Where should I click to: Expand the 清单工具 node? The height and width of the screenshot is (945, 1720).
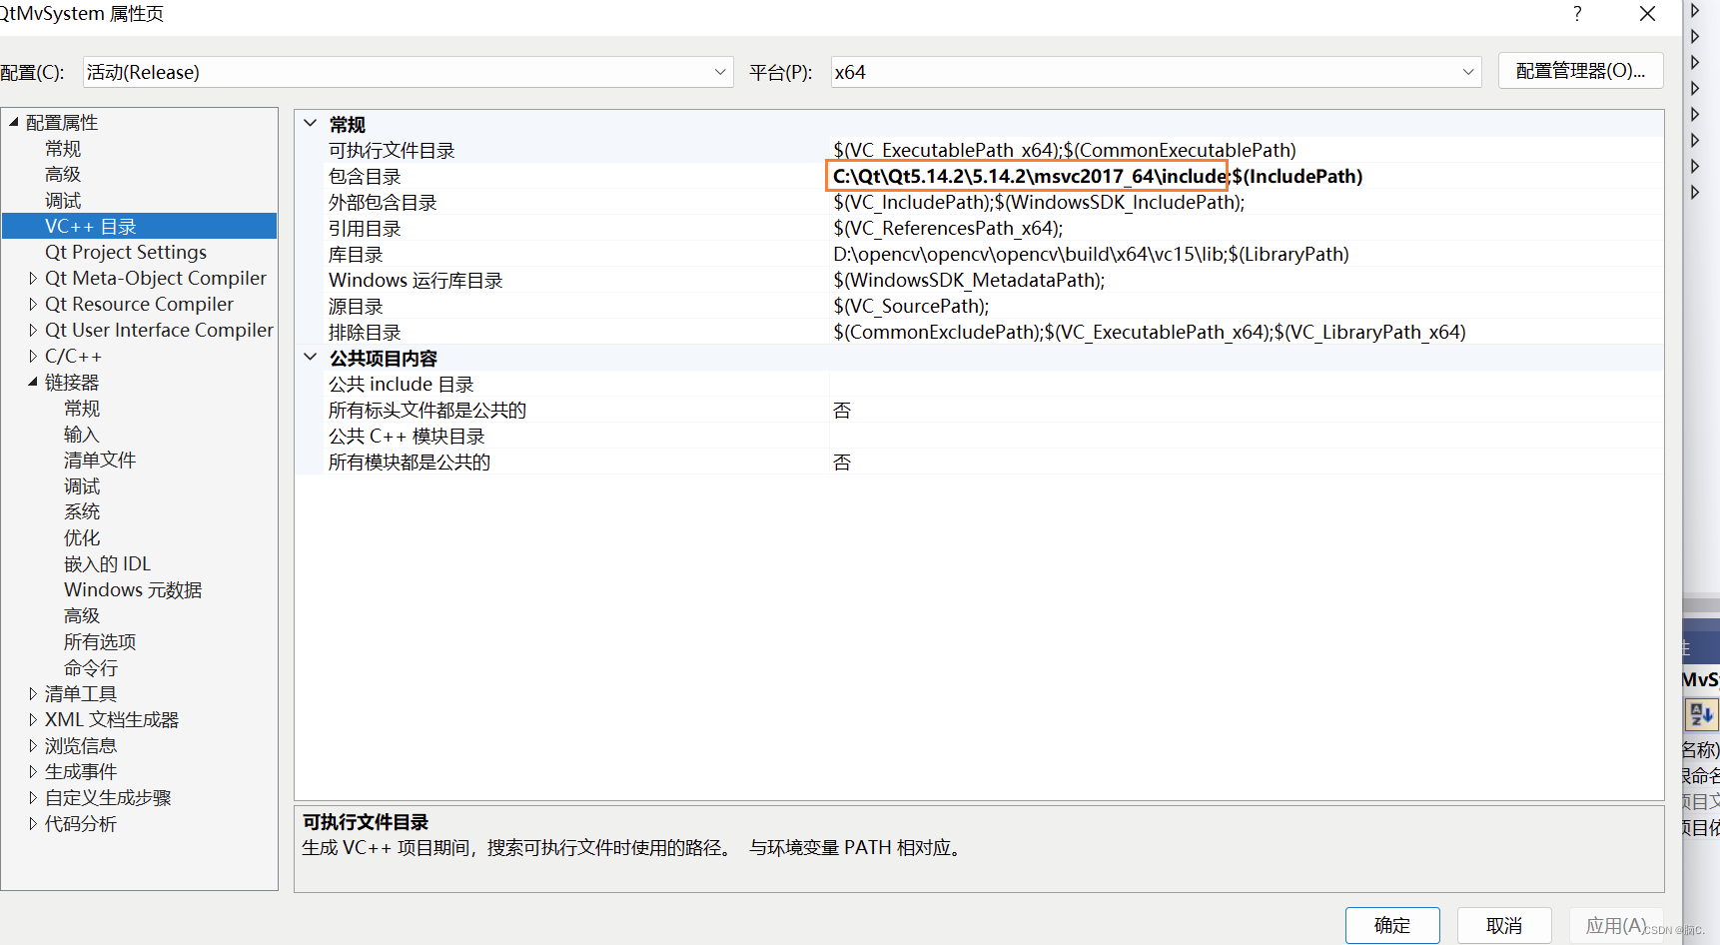click(x=33, y=693)
